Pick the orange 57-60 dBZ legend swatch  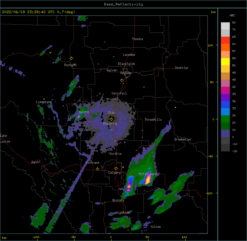225,47
